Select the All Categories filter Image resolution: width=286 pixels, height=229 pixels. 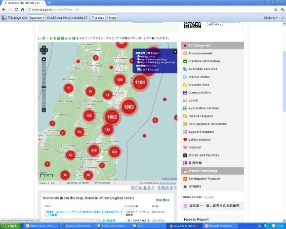(212, 45)
